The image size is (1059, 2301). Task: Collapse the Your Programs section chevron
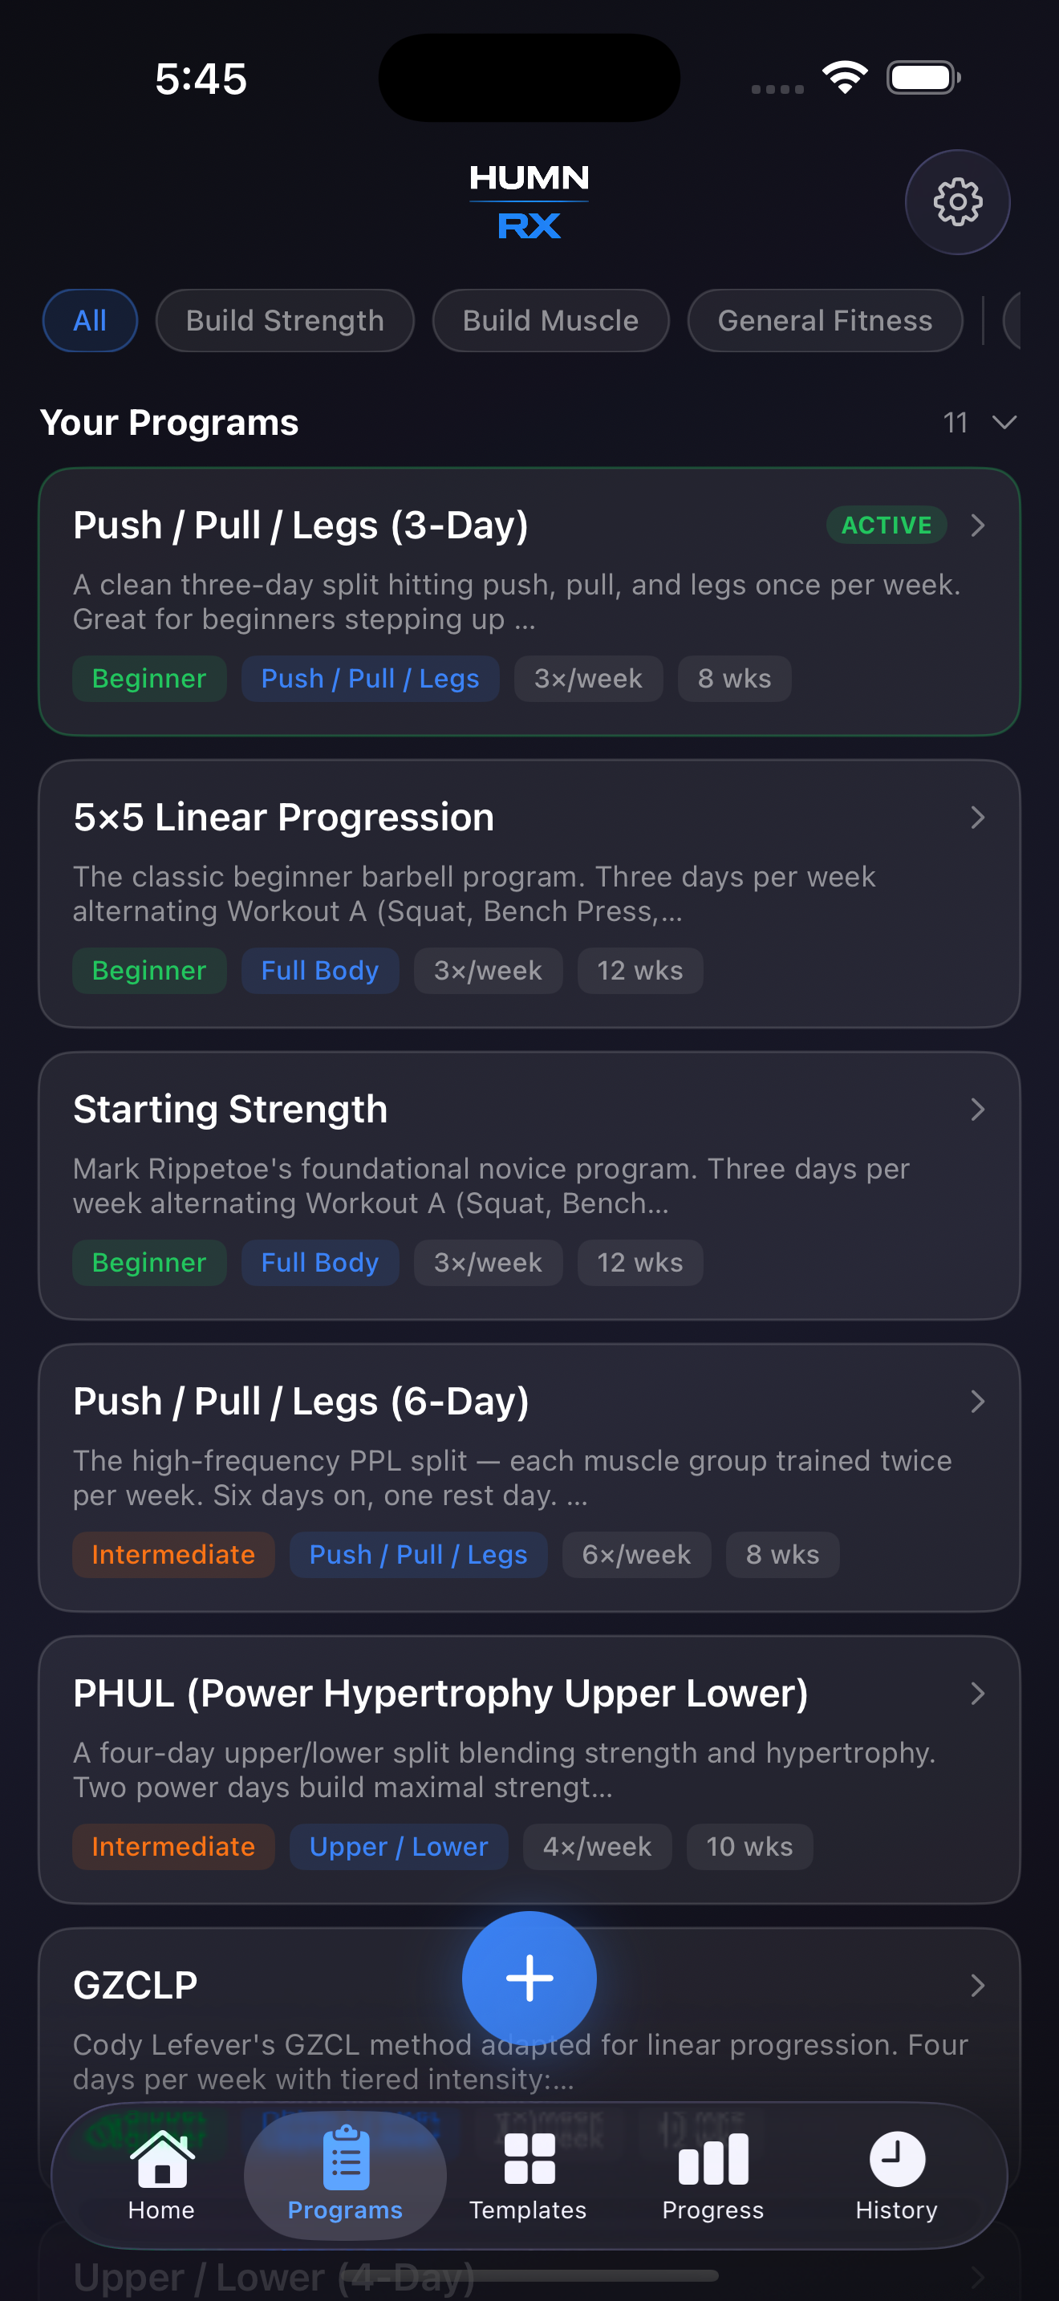(x=1004, y=423)
